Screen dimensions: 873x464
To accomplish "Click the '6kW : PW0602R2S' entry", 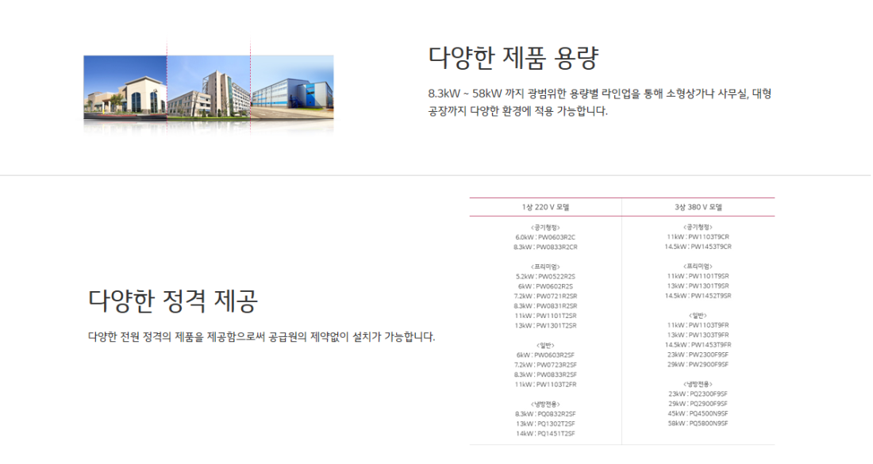I will pyautogui.click(x=546, y=286).
